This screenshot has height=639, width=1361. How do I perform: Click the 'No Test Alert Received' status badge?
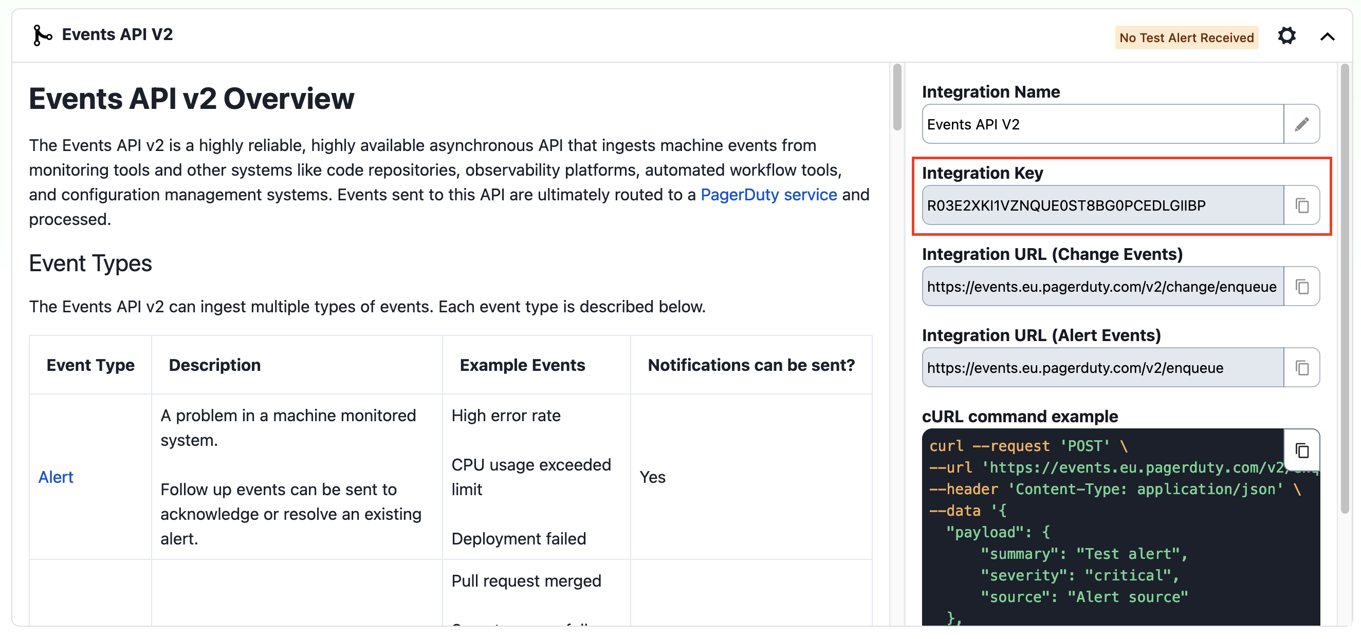pyautogui.click(x=1186, y=37)
